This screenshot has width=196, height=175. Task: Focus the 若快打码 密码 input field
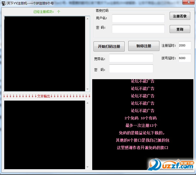coord(138,29)
